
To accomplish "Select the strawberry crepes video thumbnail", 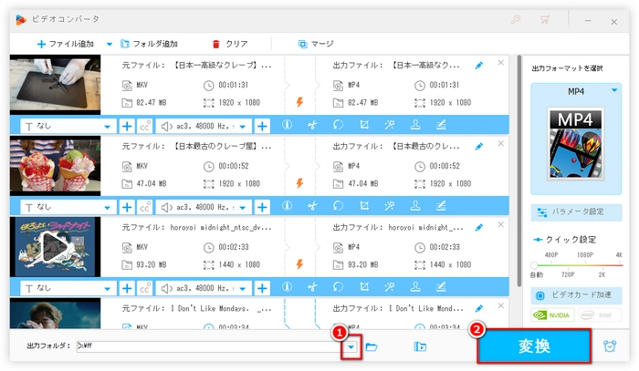I will click(x=55, y=166).
